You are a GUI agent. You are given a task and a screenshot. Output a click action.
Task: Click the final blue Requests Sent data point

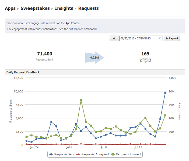[x=165, y=93]
